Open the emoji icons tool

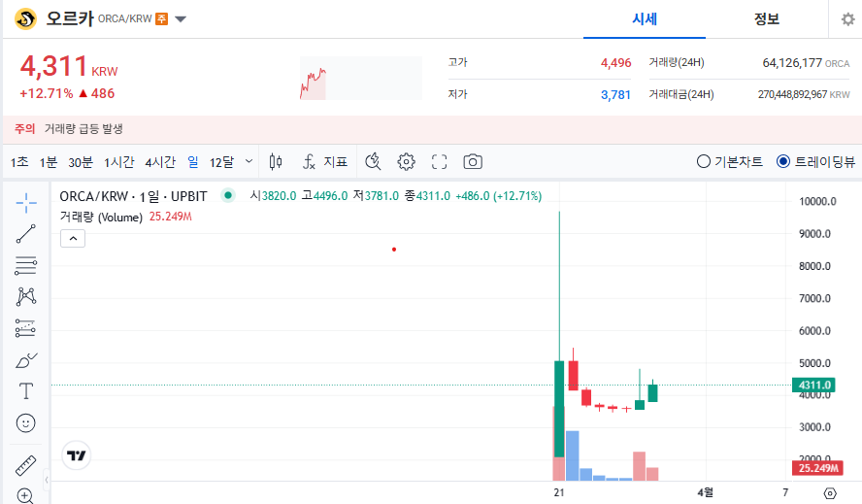tap(26, 423)
